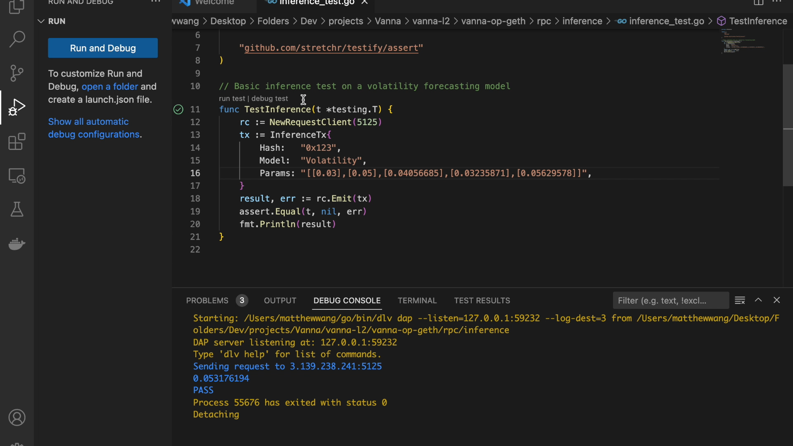Open the rpc breadcrumb dropdown

(544, 21)
